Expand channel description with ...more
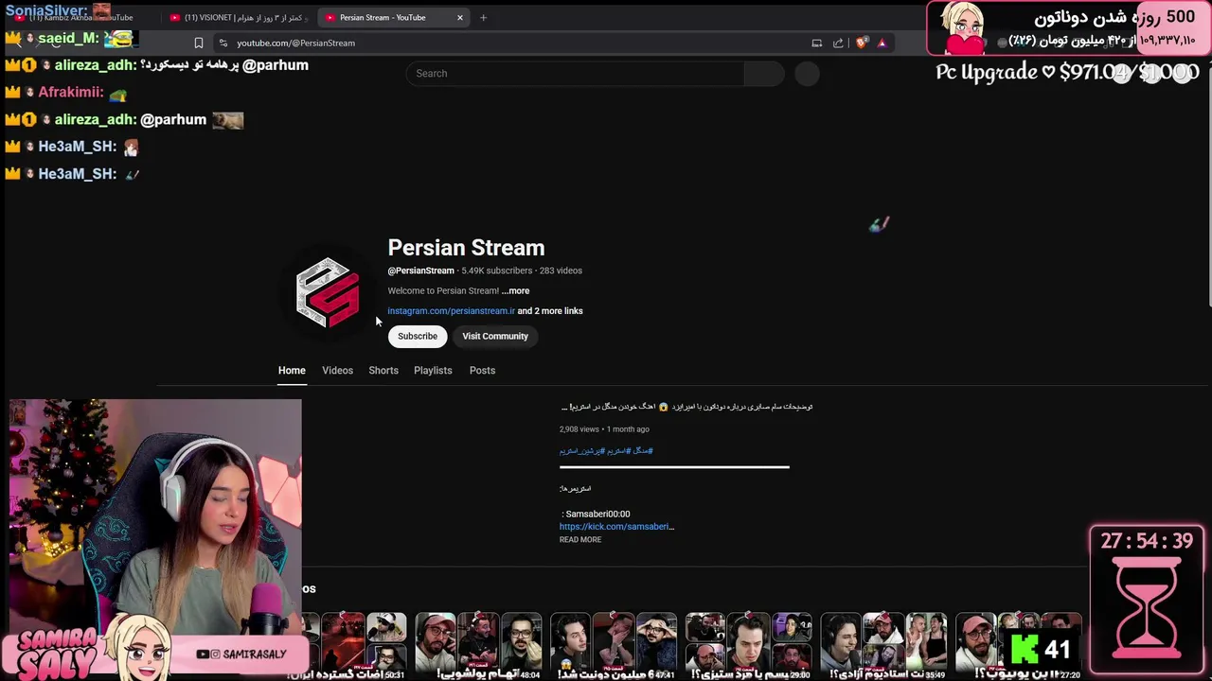The height and width of the screenshot is (681, 1212). [515, 291]
